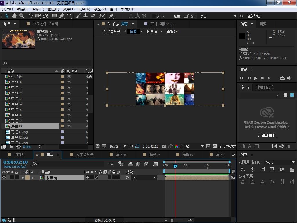Click 切换开关/模式 button
Image resolution: width=297 pixels, height=223 pixels.
pos(104,220)
